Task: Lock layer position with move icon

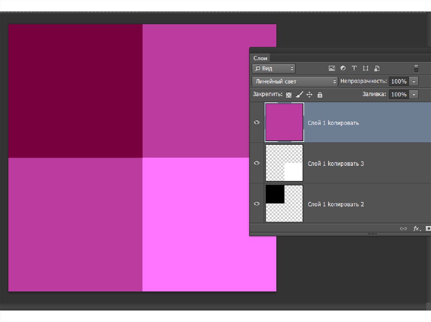Action: (x=309, y=95)
